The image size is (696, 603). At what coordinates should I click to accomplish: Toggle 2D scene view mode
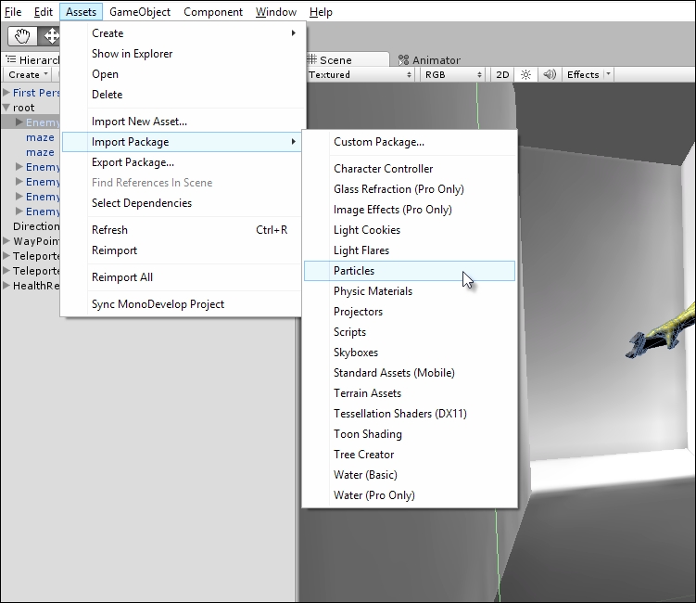[502, 74]
